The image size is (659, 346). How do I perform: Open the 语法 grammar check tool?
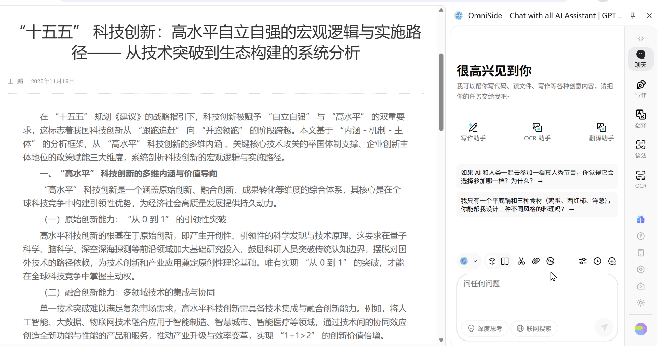640,149
